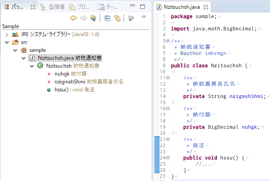The image size is (270, 181).
Task: Click the green class icon for Nzitsuchsh
Action: [40, 65]
